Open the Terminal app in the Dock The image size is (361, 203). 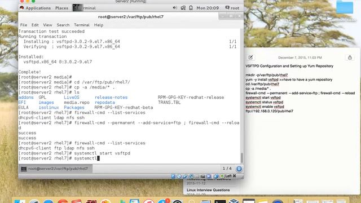(x=220, y=201)
